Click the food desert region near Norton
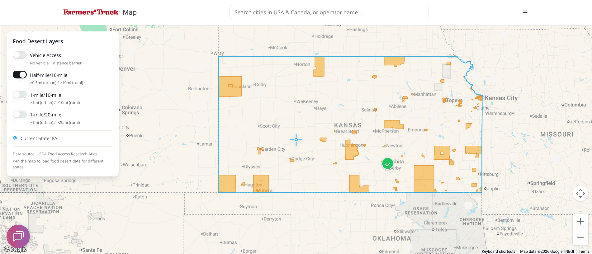This screenshot has width=592, height=254. (320, 67)
